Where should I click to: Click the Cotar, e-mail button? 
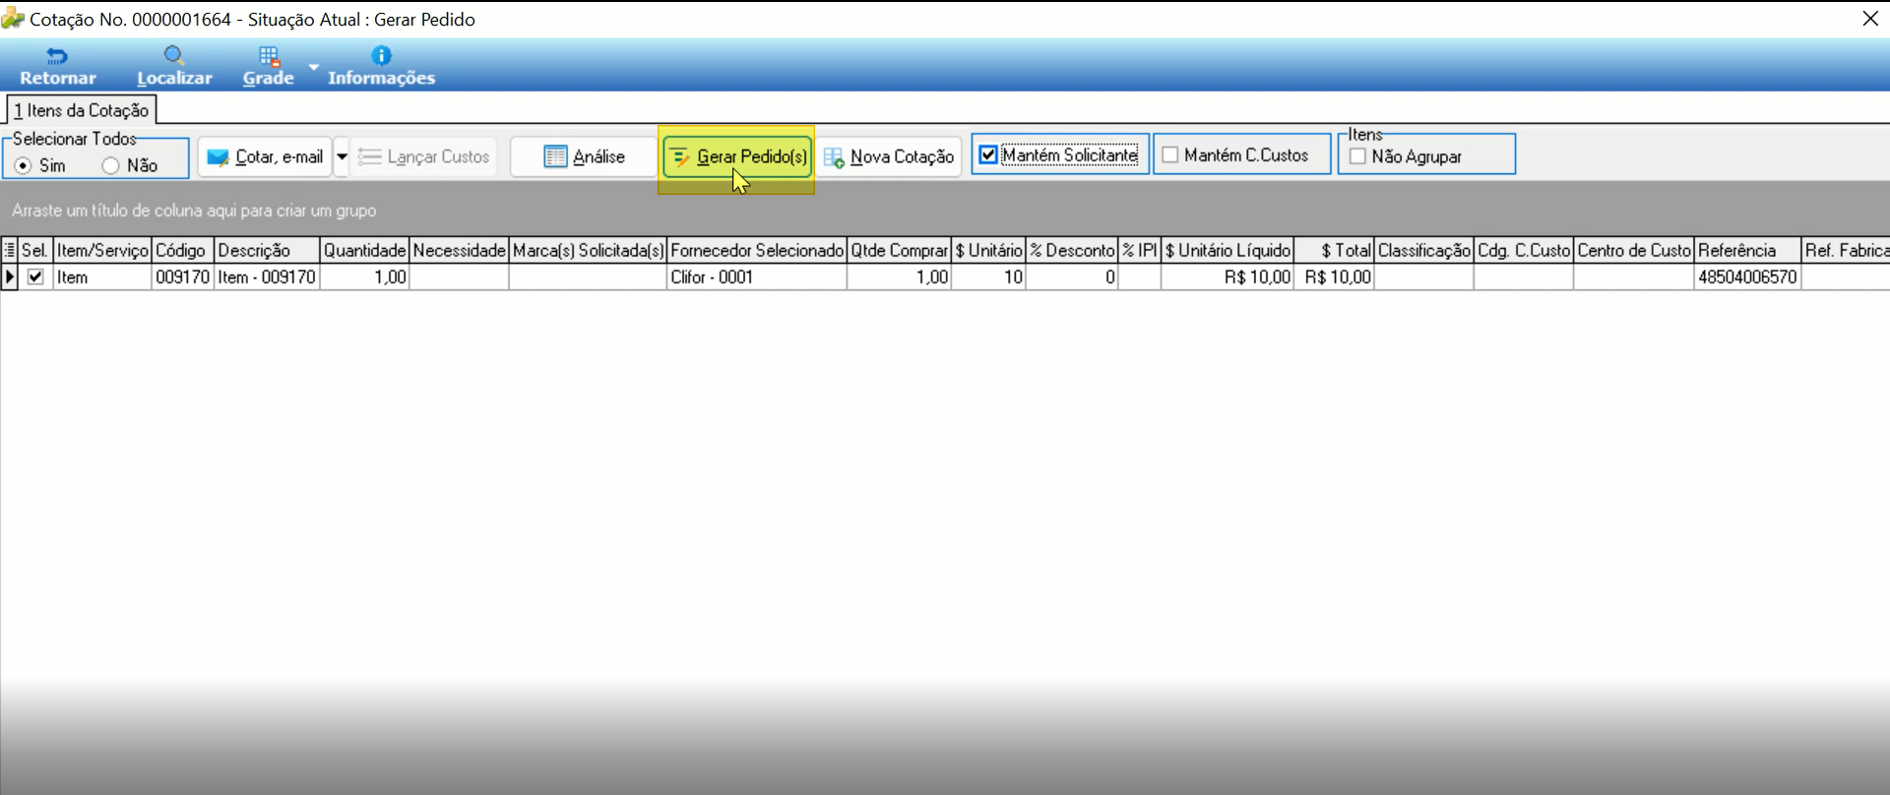pyautogui.click(x=265, y=156)
